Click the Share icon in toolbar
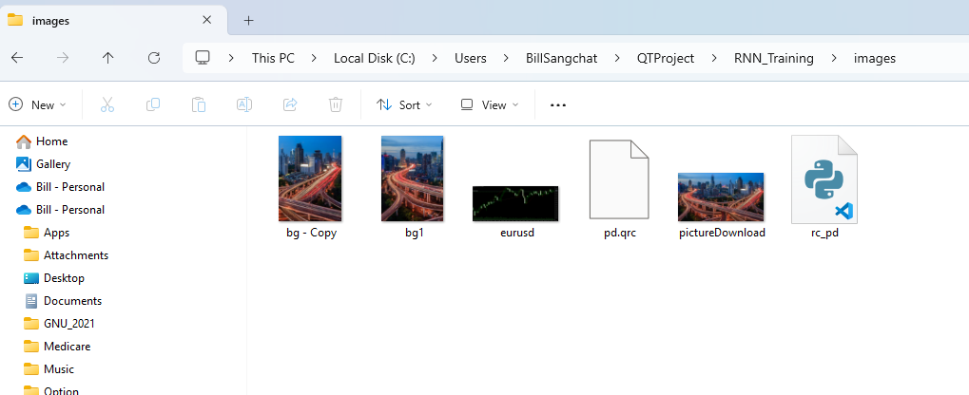969x395 pixels. pos(290,104)
